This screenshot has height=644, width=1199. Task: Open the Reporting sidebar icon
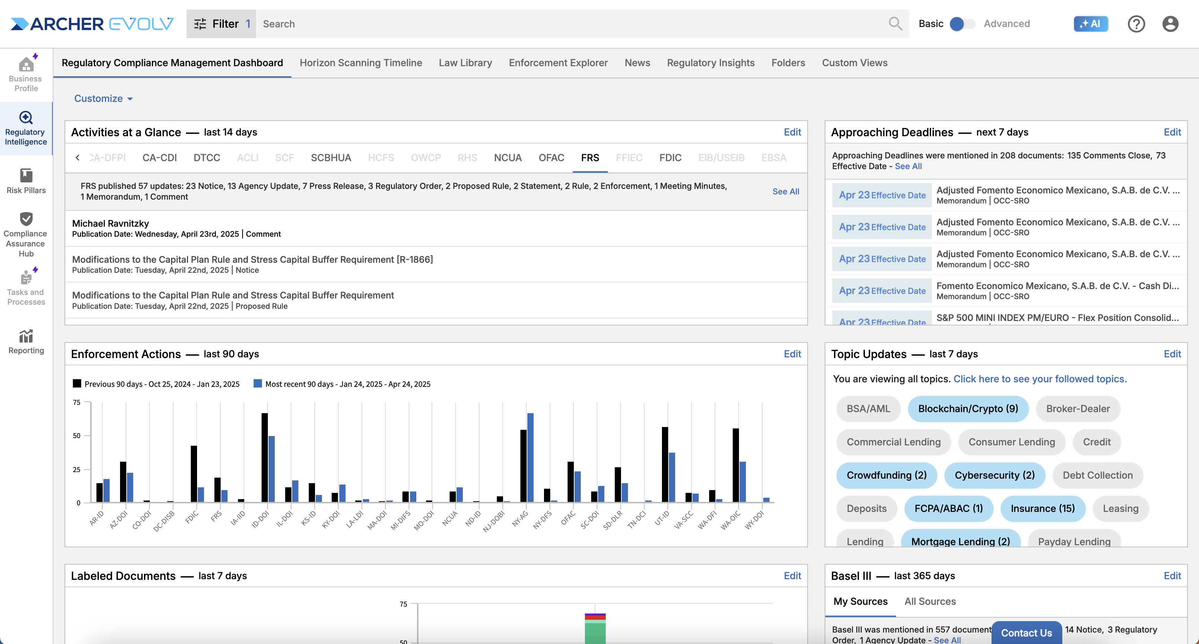(x=26, y=342)
